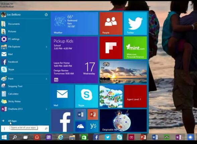197x144 pixels.
Task: Open the small Word tile
Action: click(80, 115)
